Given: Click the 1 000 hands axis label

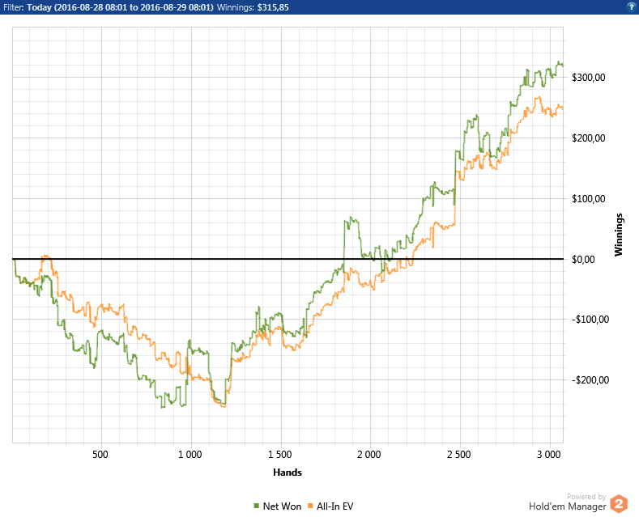Looking at the screenshot, I should [x=190, y=455].
